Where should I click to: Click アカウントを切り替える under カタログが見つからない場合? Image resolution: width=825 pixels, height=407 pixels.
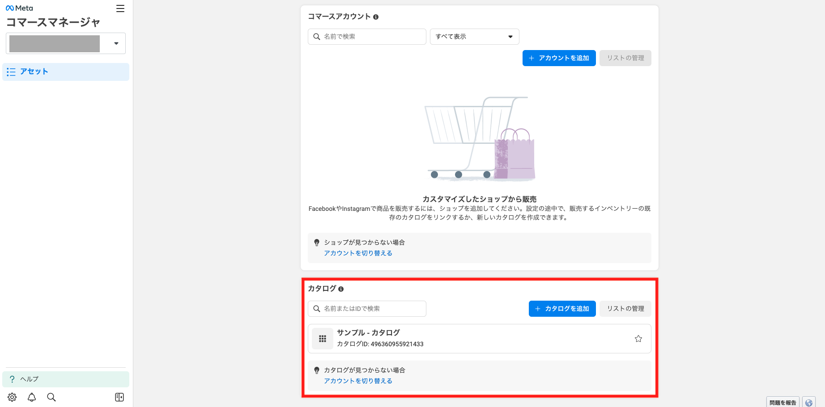(x=358, y=381)
